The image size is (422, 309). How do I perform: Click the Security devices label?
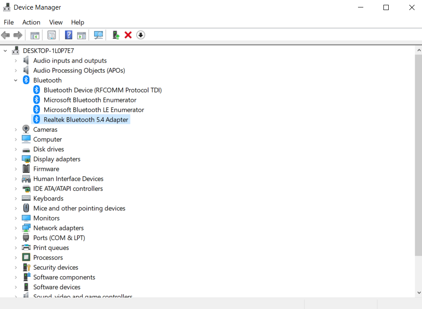coord(56,267)
